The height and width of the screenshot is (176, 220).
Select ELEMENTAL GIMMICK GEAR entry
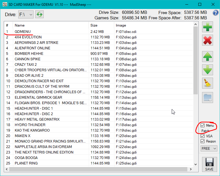pyautogui.click(x=99, y=97)
